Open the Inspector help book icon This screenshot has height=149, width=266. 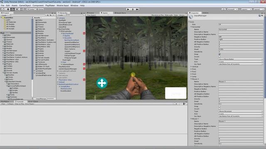[x=260, y=16]
